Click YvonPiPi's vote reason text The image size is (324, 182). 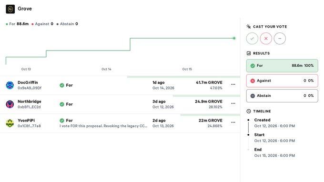coord(103,126)
